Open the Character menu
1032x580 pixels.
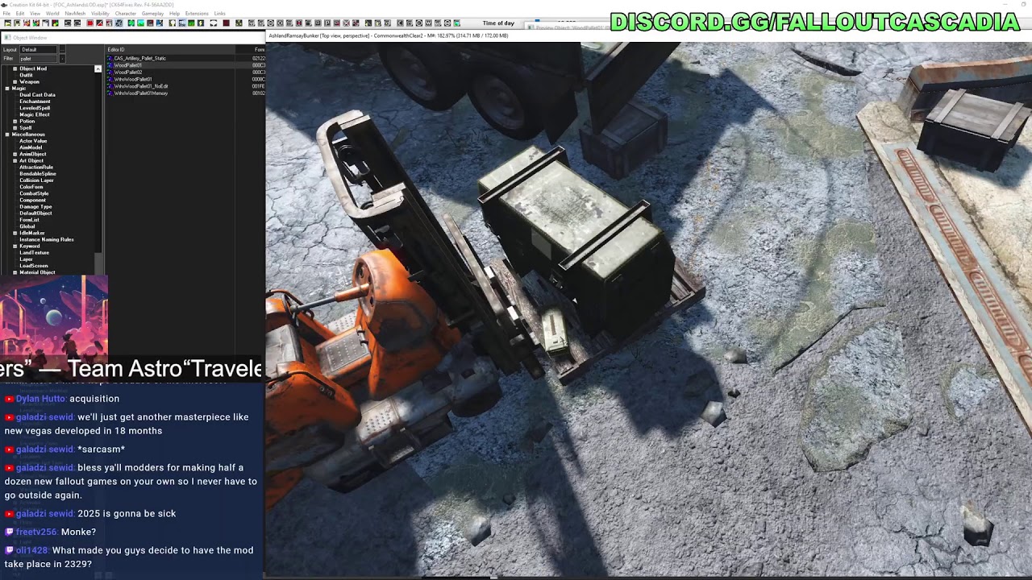(126, 14)
